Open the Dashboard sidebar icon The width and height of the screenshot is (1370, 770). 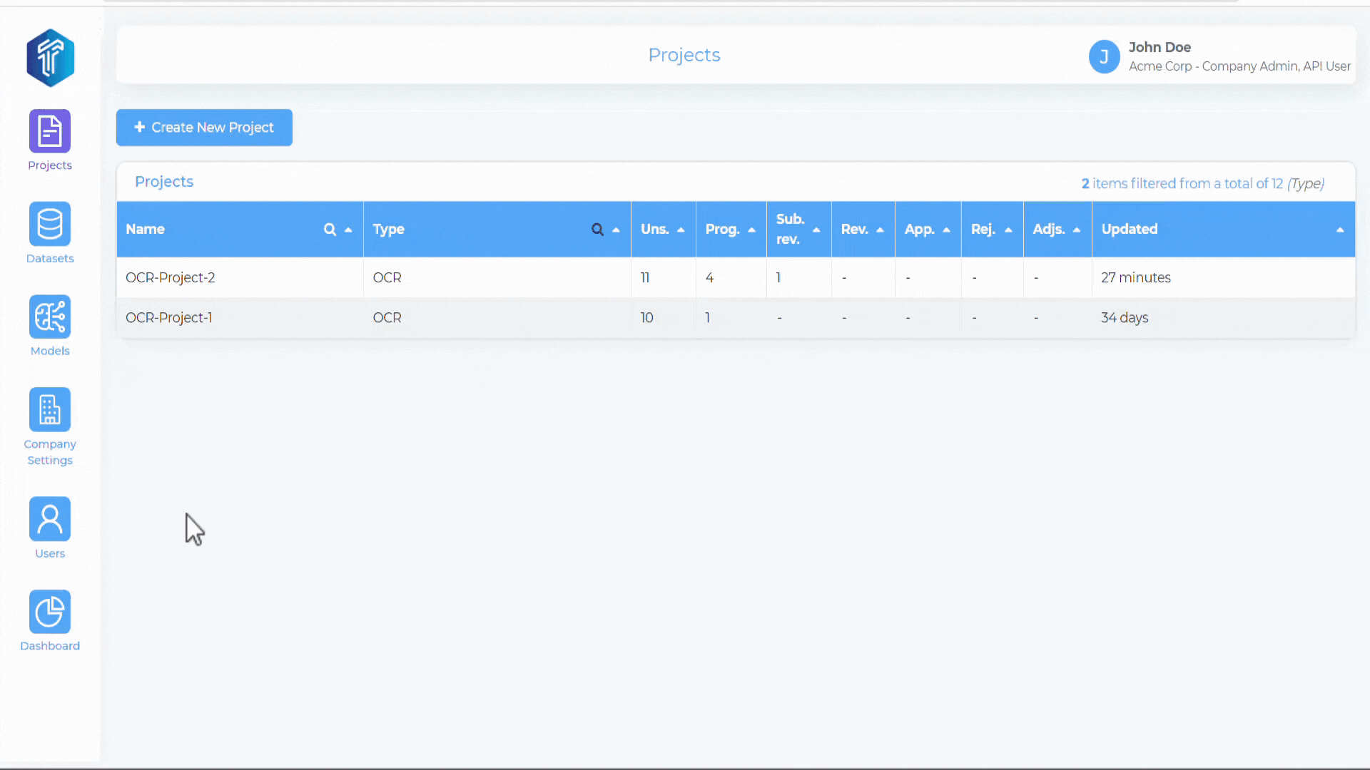(x=50, y=612)
